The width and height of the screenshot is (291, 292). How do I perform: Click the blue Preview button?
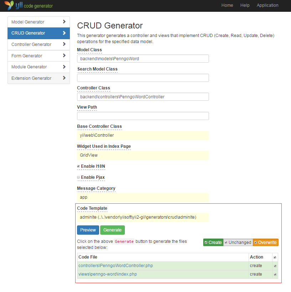(x=88, y=230)
